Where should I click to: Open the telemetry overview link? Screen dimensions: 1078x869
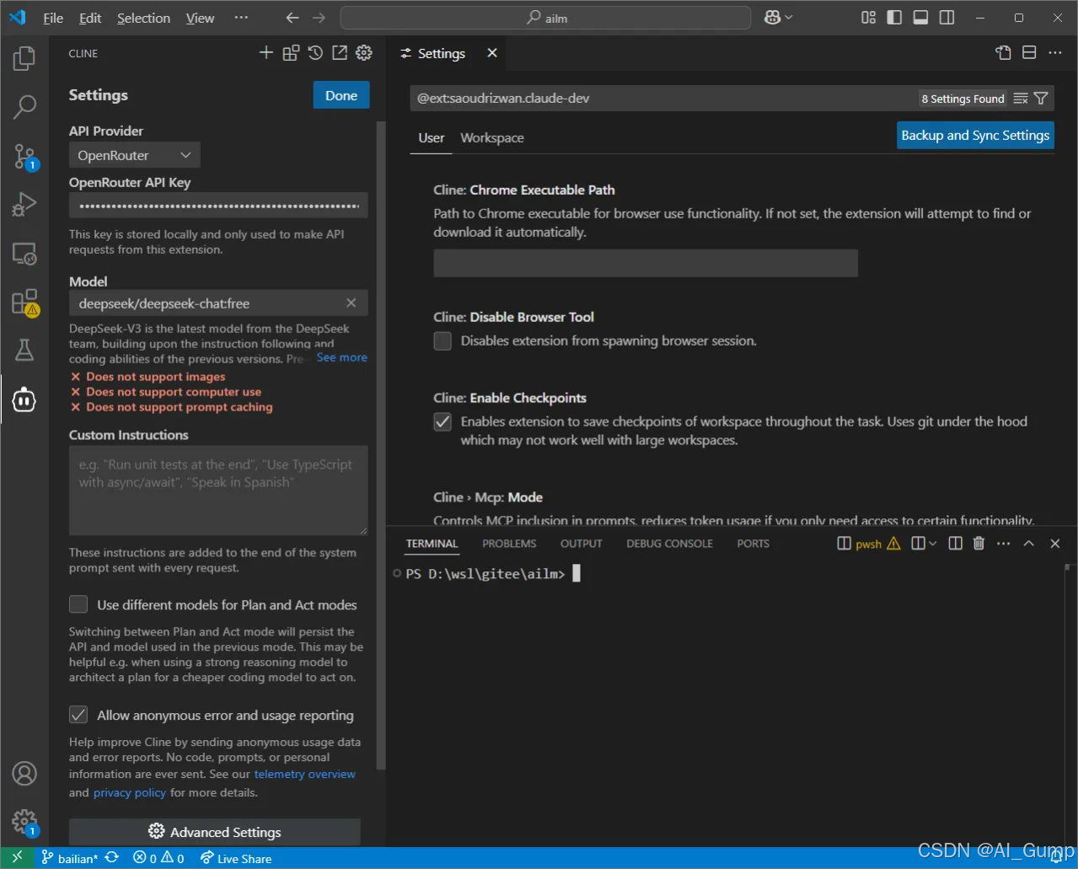pos(305,774)
